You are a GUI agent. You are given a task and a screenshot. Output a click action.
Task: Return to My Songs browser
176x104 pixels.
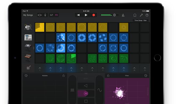pyautogui.click(x=28, y=15)
